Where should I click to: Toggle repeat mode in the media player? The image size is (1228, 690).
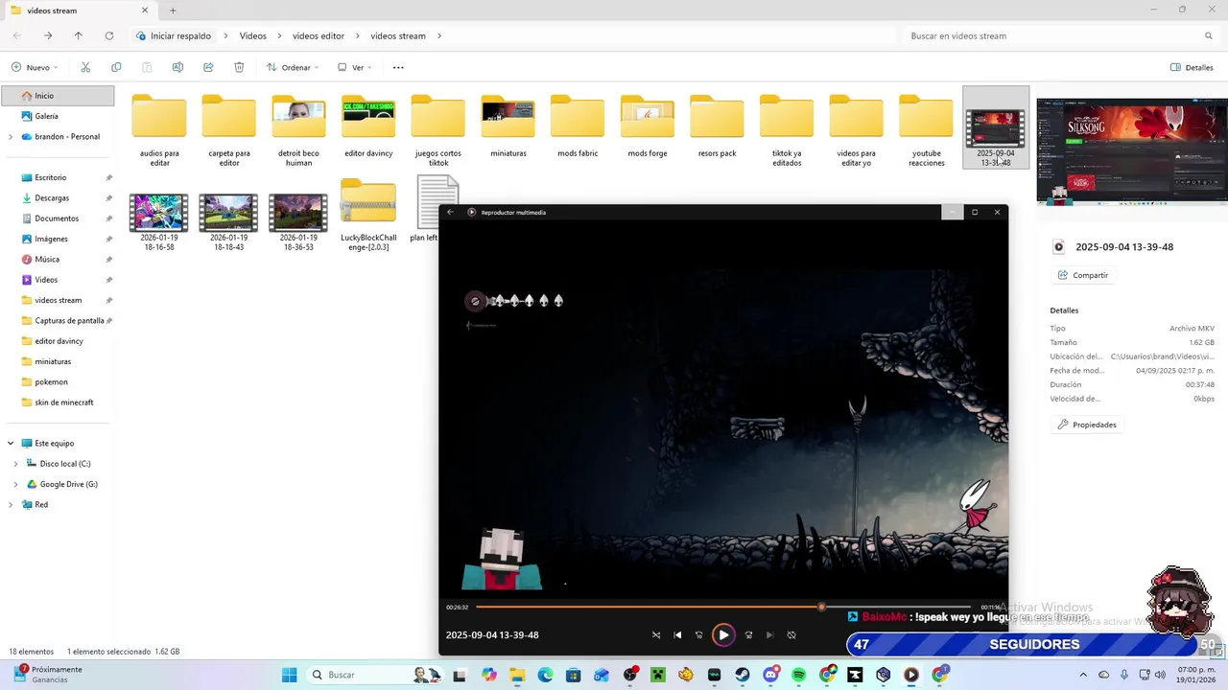tap(791, 634)
